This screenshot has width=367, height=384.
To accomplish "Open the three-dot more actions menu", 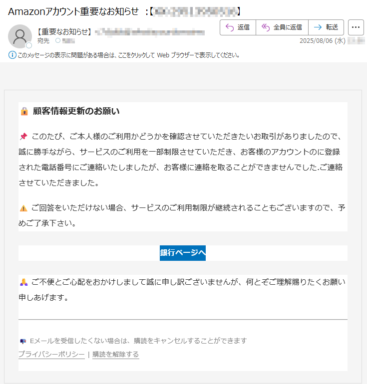I will point(356,27).
